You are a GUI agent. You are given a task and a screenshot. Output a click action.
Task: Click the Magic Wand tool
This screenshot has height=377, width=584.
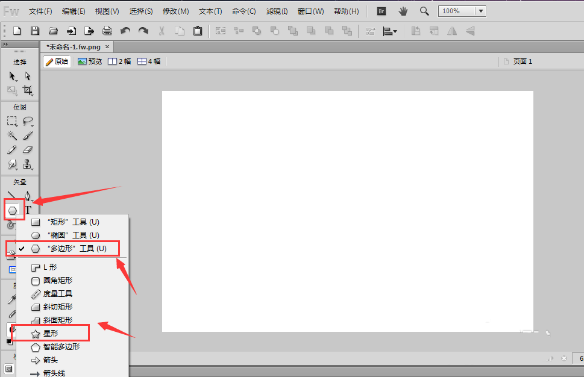click(x=12, y=136)
